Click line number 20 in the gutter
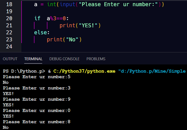 click(x=9, y=18)
